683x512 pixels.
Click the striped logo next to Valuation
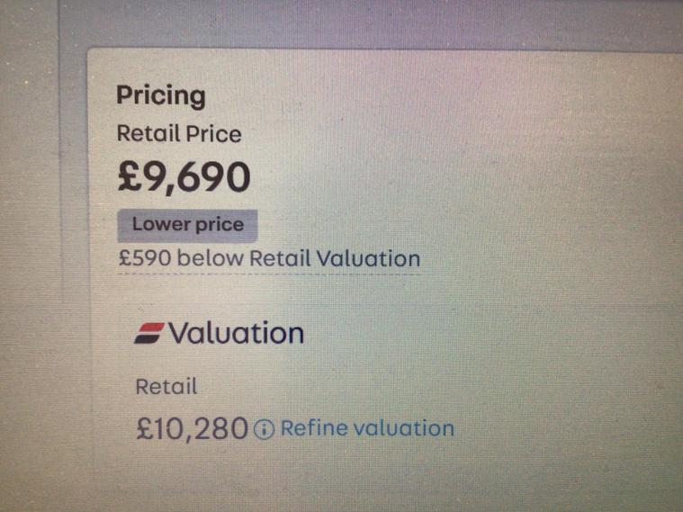click(x=149, y=333)
